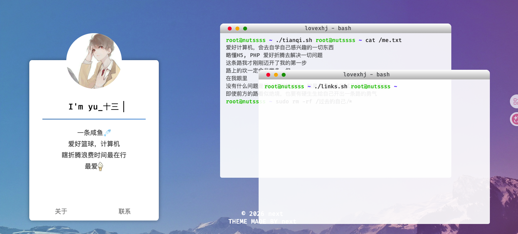The image size is (518, 234).
Task: Minimize the front terminal via yellow dot
Action: [276, 75]
